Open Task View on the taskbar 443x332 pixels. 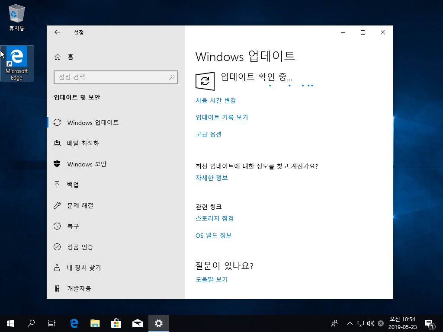point(52,323)
